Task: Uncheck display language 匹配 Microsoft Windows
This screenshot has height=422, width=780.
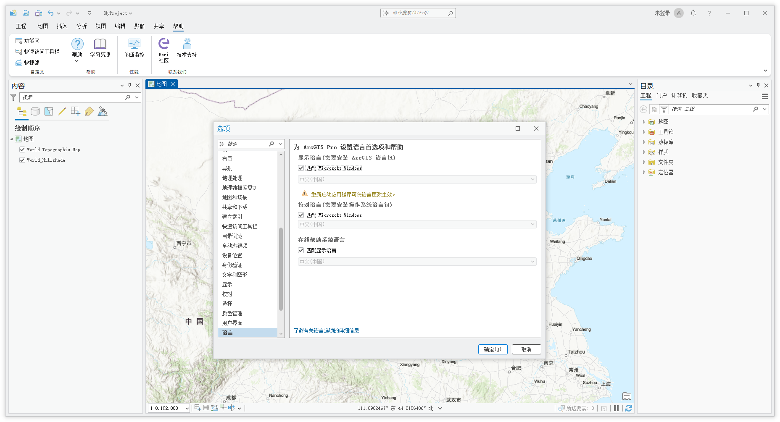Action: pyautogui.click(x=301, y=168)
